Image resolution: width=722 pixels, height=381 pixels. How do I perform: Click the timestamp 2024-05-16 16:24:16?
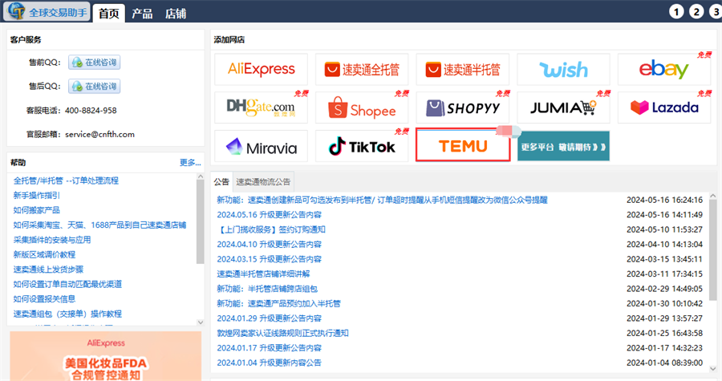click(x=664, y=200)
